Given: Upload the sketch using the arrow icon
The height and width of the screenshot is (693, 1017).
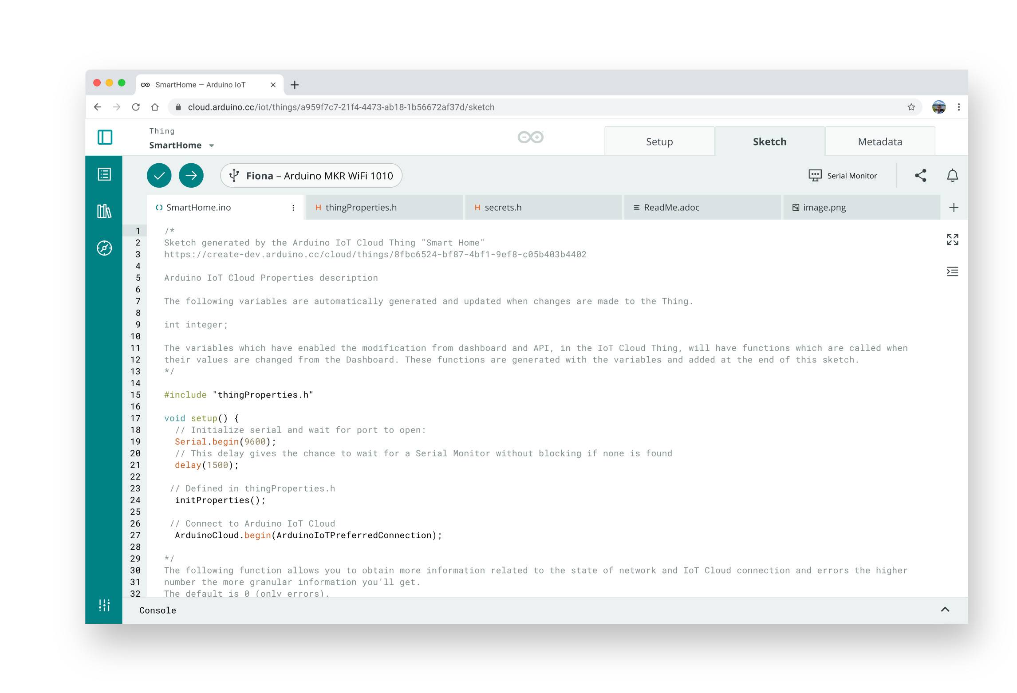Looking at the screenshot, I should 191,175.
